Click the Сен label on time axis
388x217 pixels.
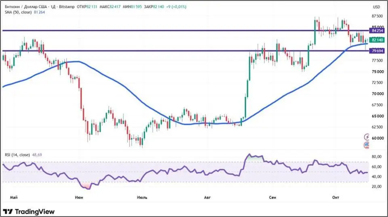[272, 198]
